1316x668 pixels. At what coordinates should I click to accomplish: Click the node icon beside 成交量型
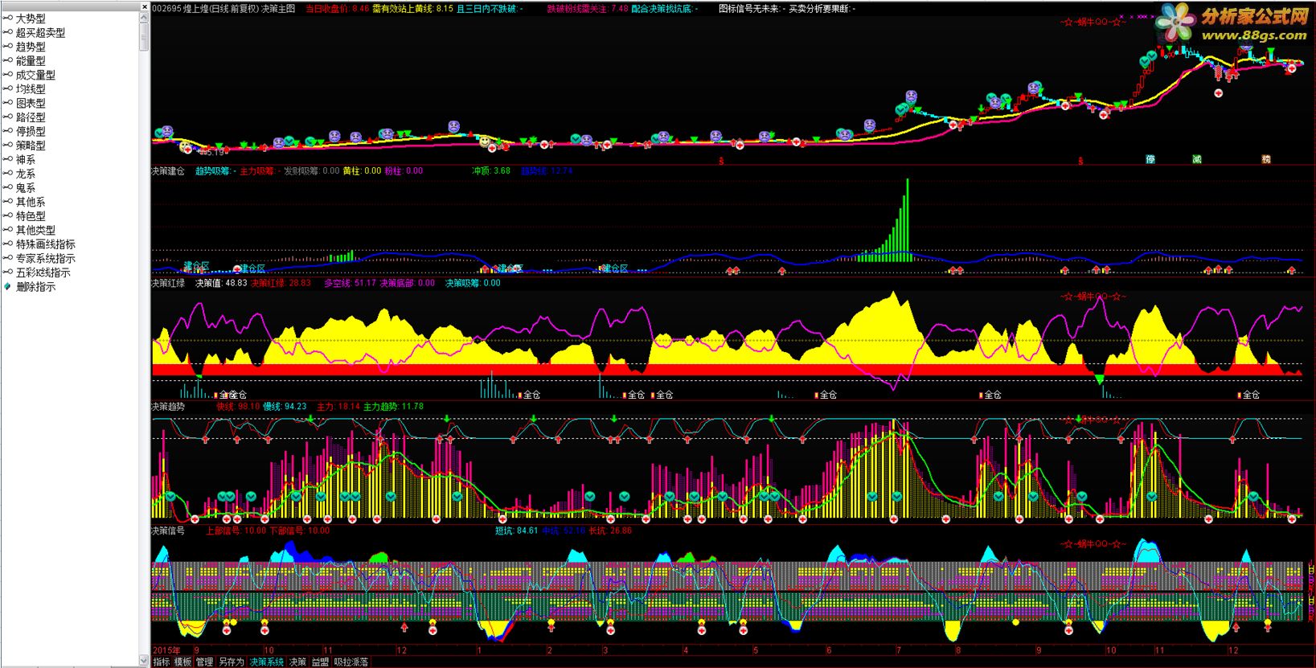[8, 75]
